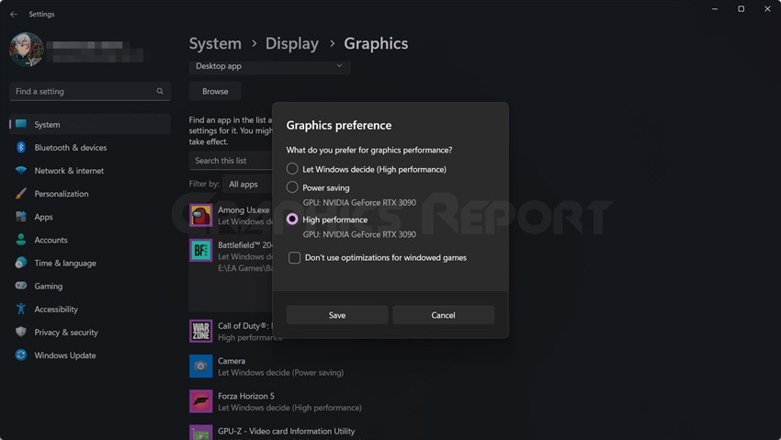Image resolution: width=781 pixels, height=440 pixels.
Task: Click the Network wifi icon in sidebar
Action: (x=21, y=170)
